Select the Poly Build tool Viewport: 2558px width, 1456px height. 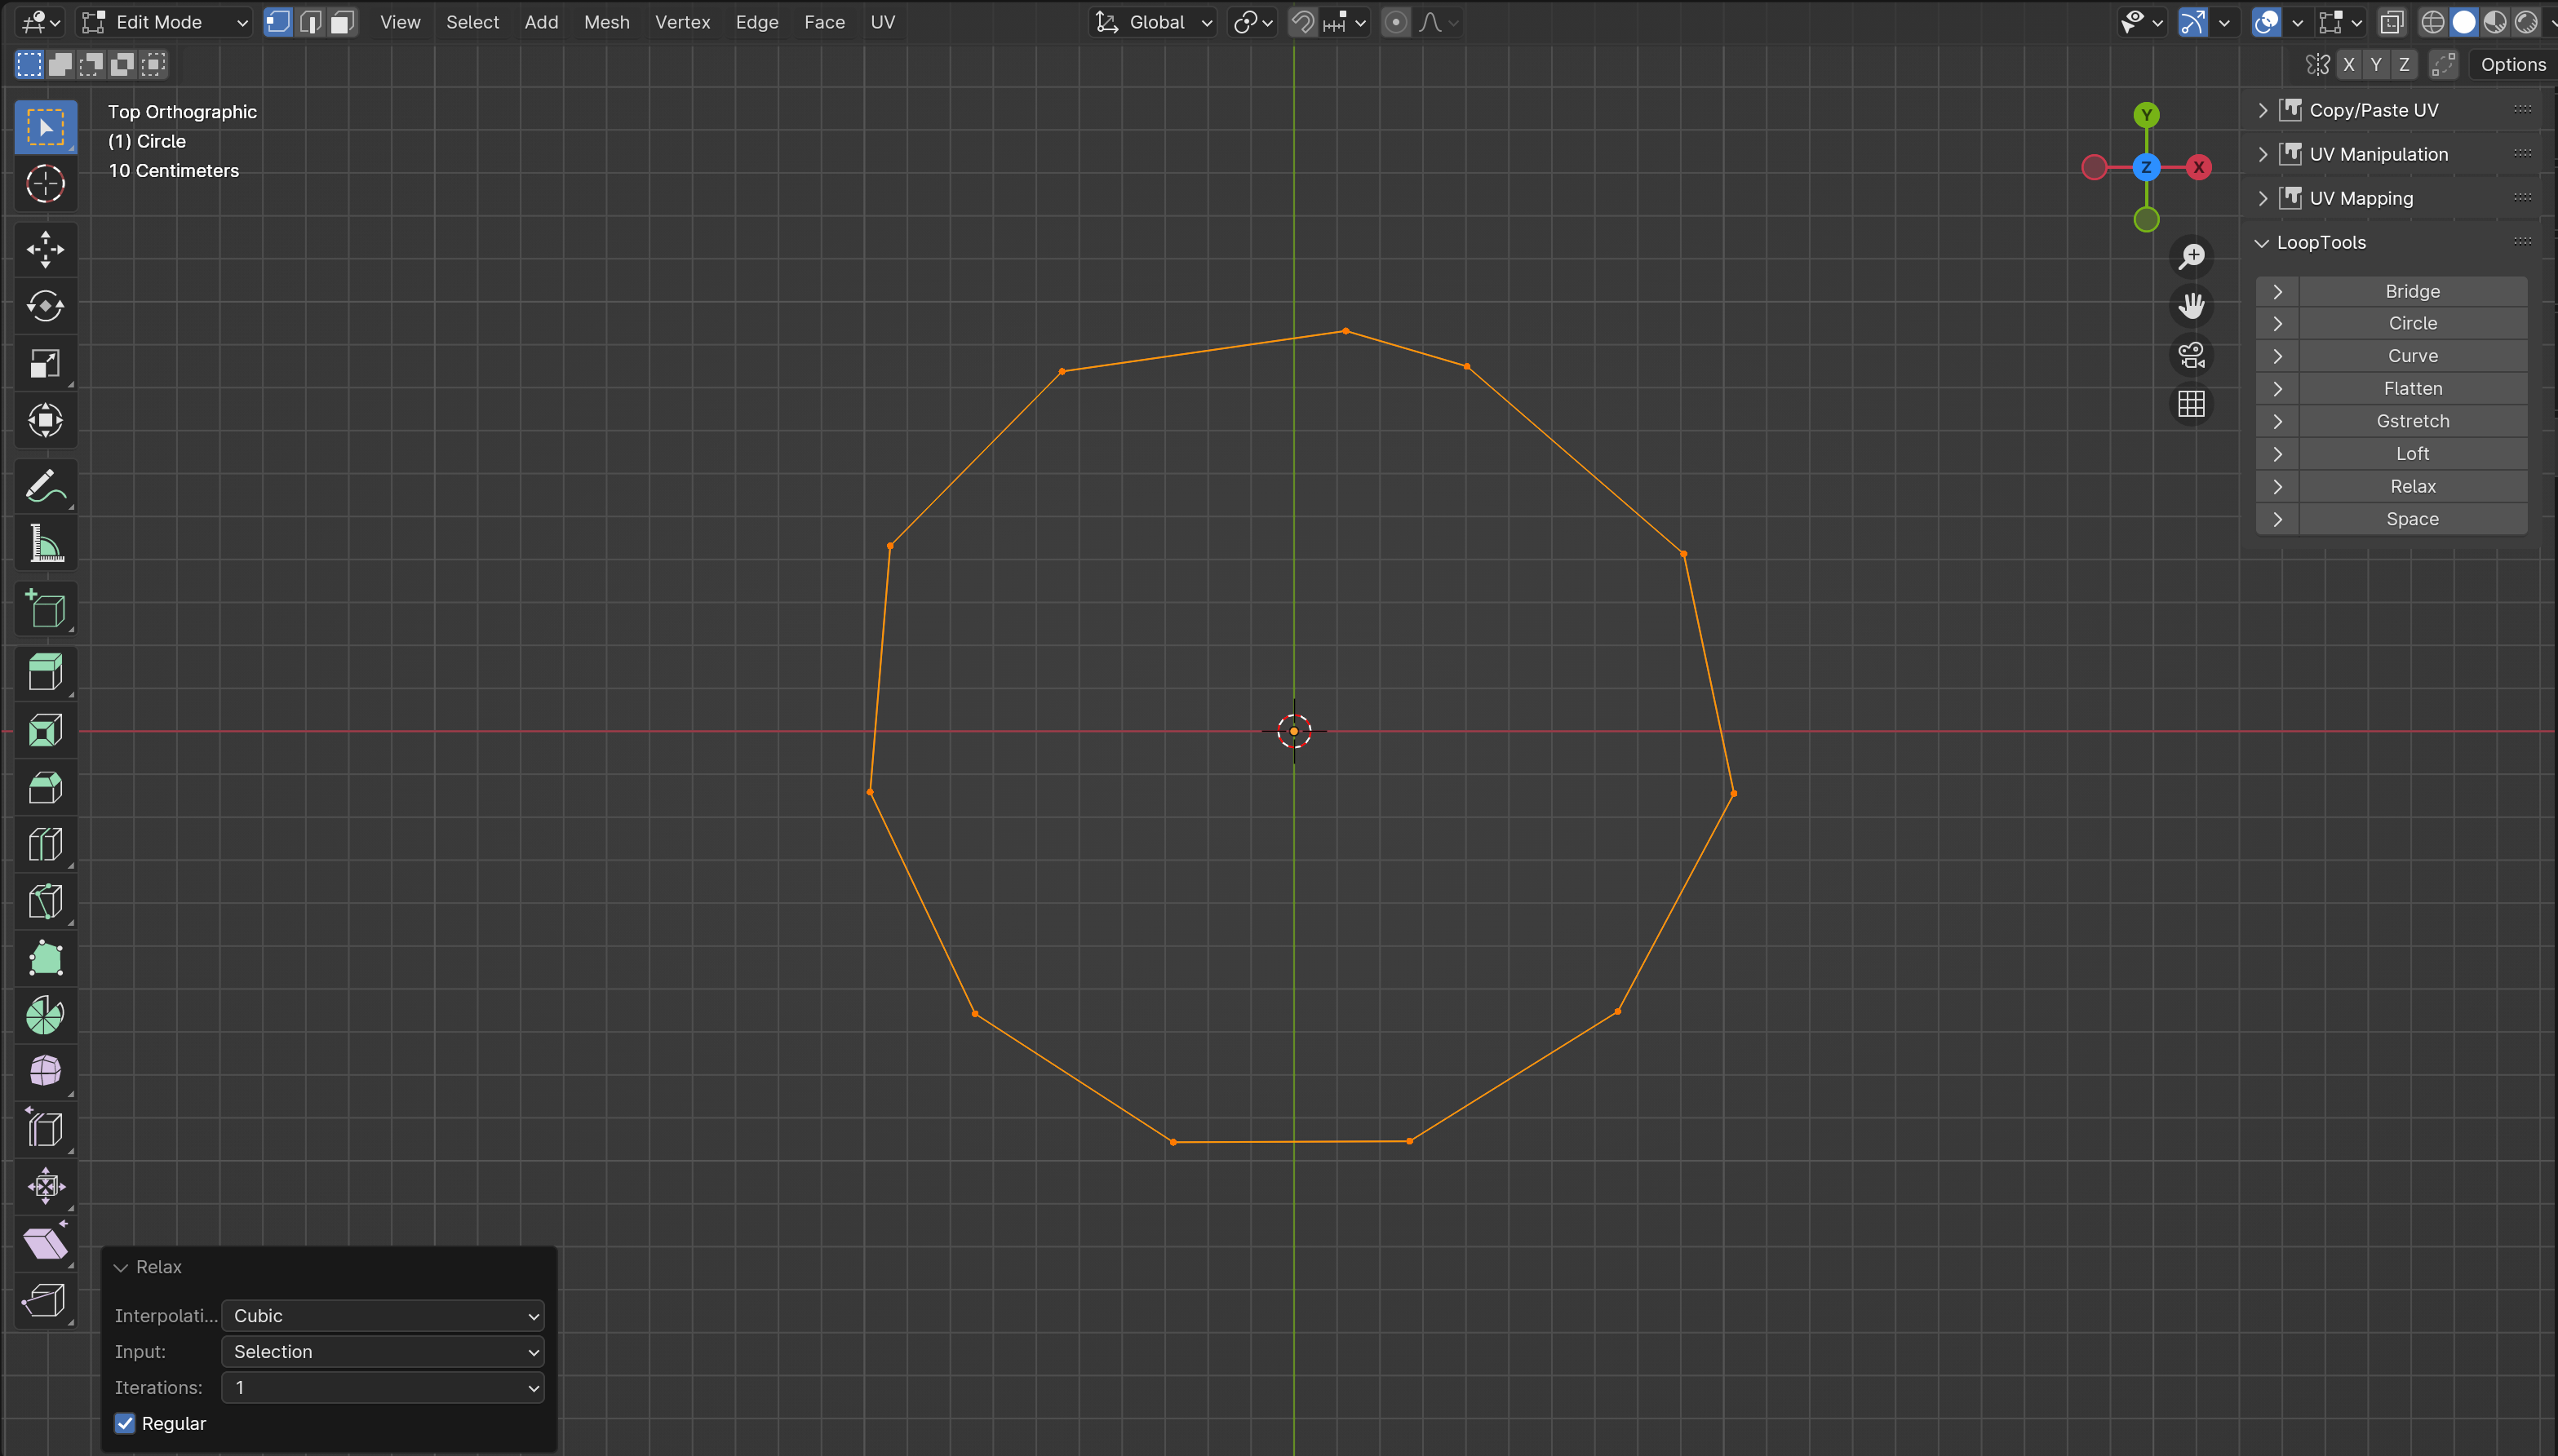coord(45,958)
